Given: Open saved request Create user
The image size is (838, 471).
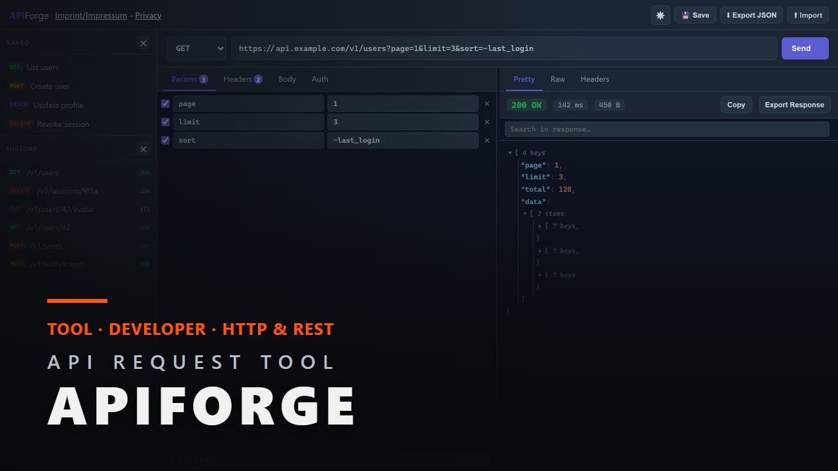Looking at the screenshot, I should [x=79, y=86].
